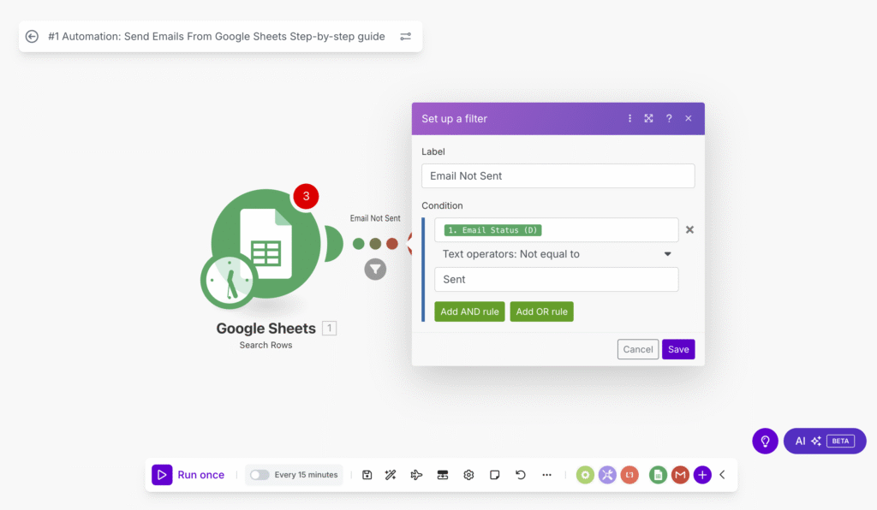Collapse the favorites bar with the chevron

[x=723, y=475]
